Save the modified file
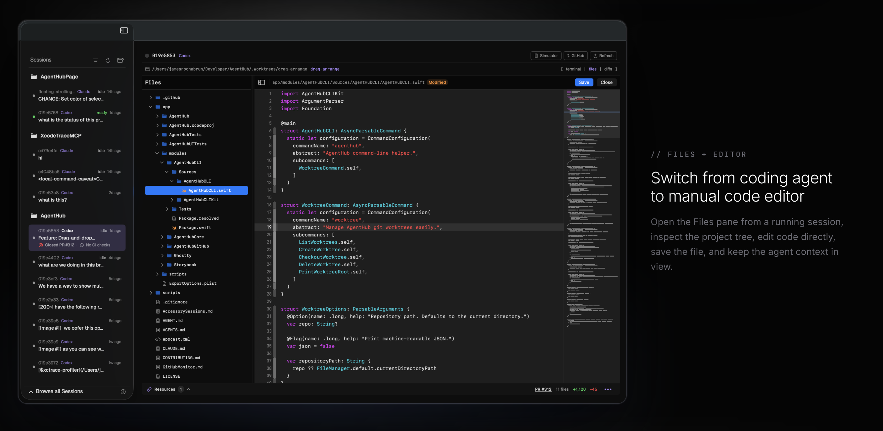Viewport: 883px width, 431px height. 584,82
